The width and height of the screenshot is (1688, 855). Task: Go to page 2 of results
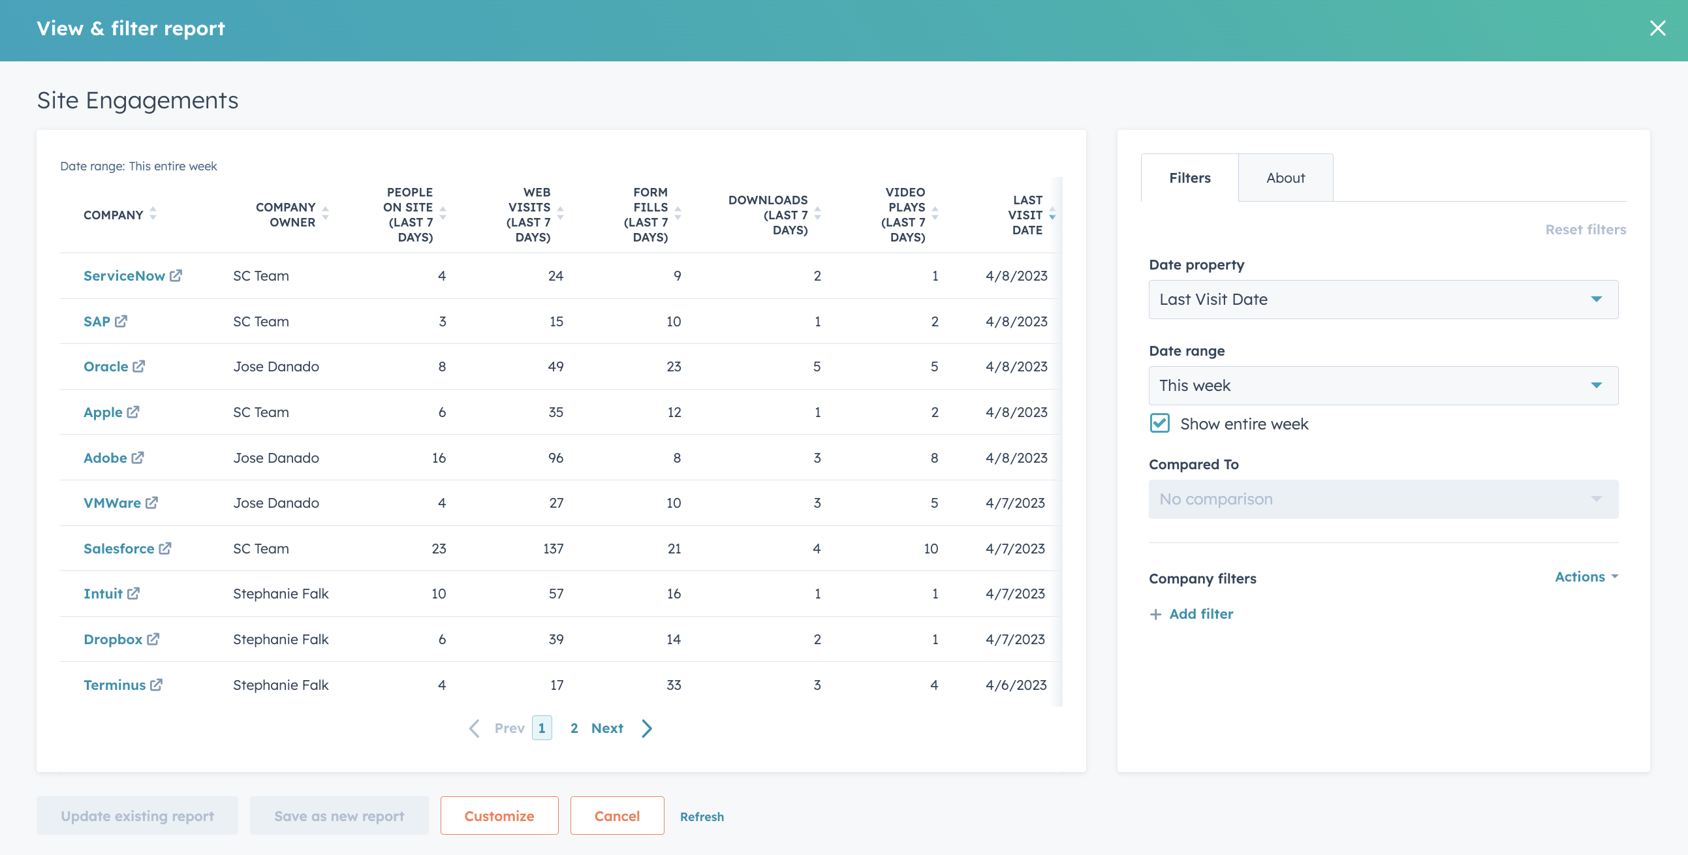click(x=574, y=728)
